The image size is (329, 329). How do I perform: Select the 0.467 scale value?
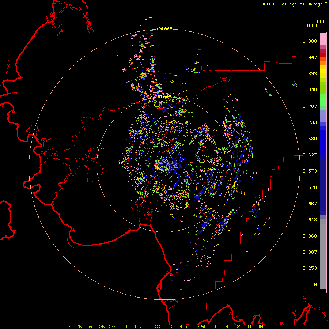pyautogui.click(x=310, y=204)
